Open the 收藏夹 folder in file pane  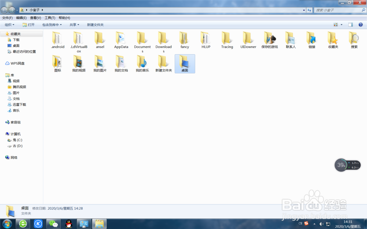point(333,40)
